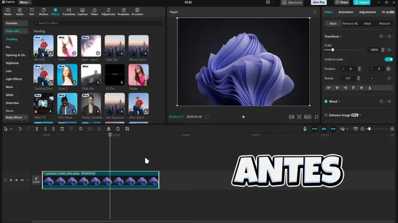
Task: Open the Transitions panel
Action: [69, 11]
